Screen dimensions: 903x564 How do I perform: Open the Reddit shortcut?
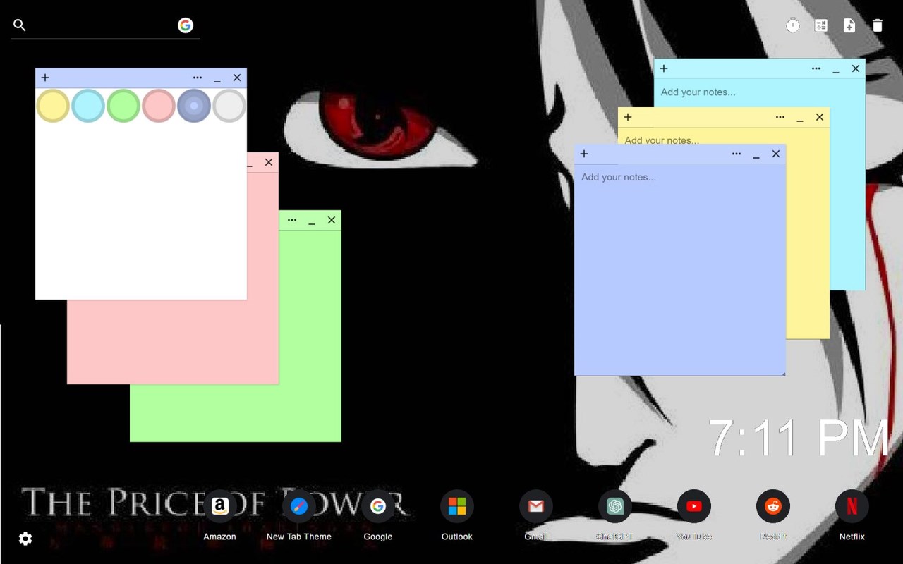pos(773,506)
